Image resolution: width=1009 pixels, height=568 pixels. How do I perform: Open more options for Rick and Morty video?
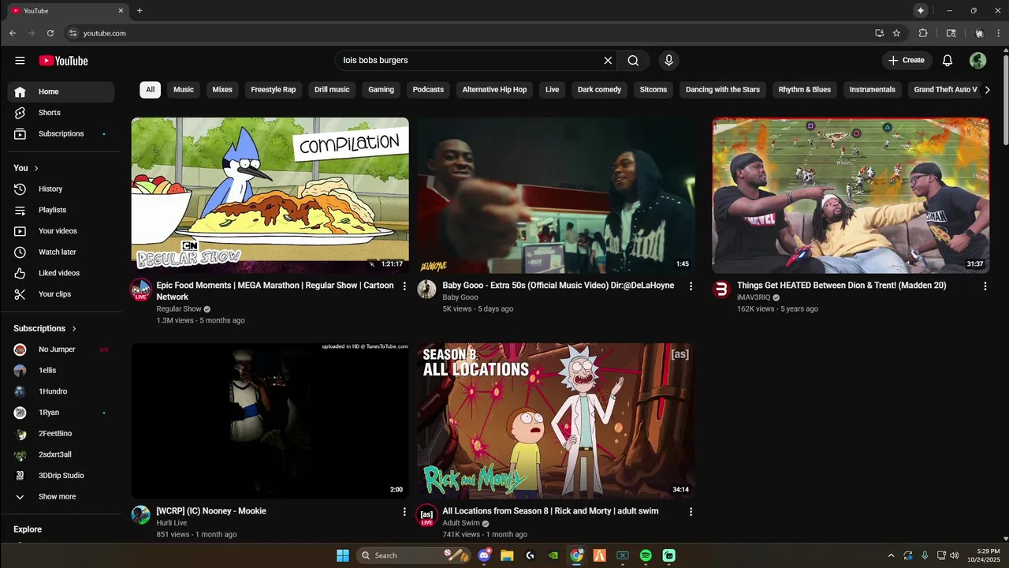(691, 512)
